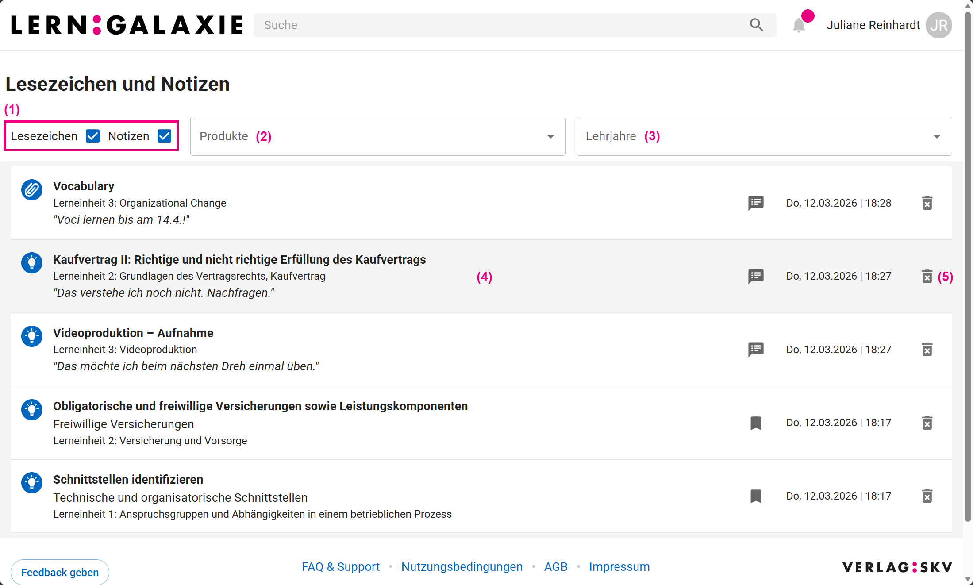Viewport: 973px width, 585px height.
Task: Open the Impressum footer link
Action: 619,567
